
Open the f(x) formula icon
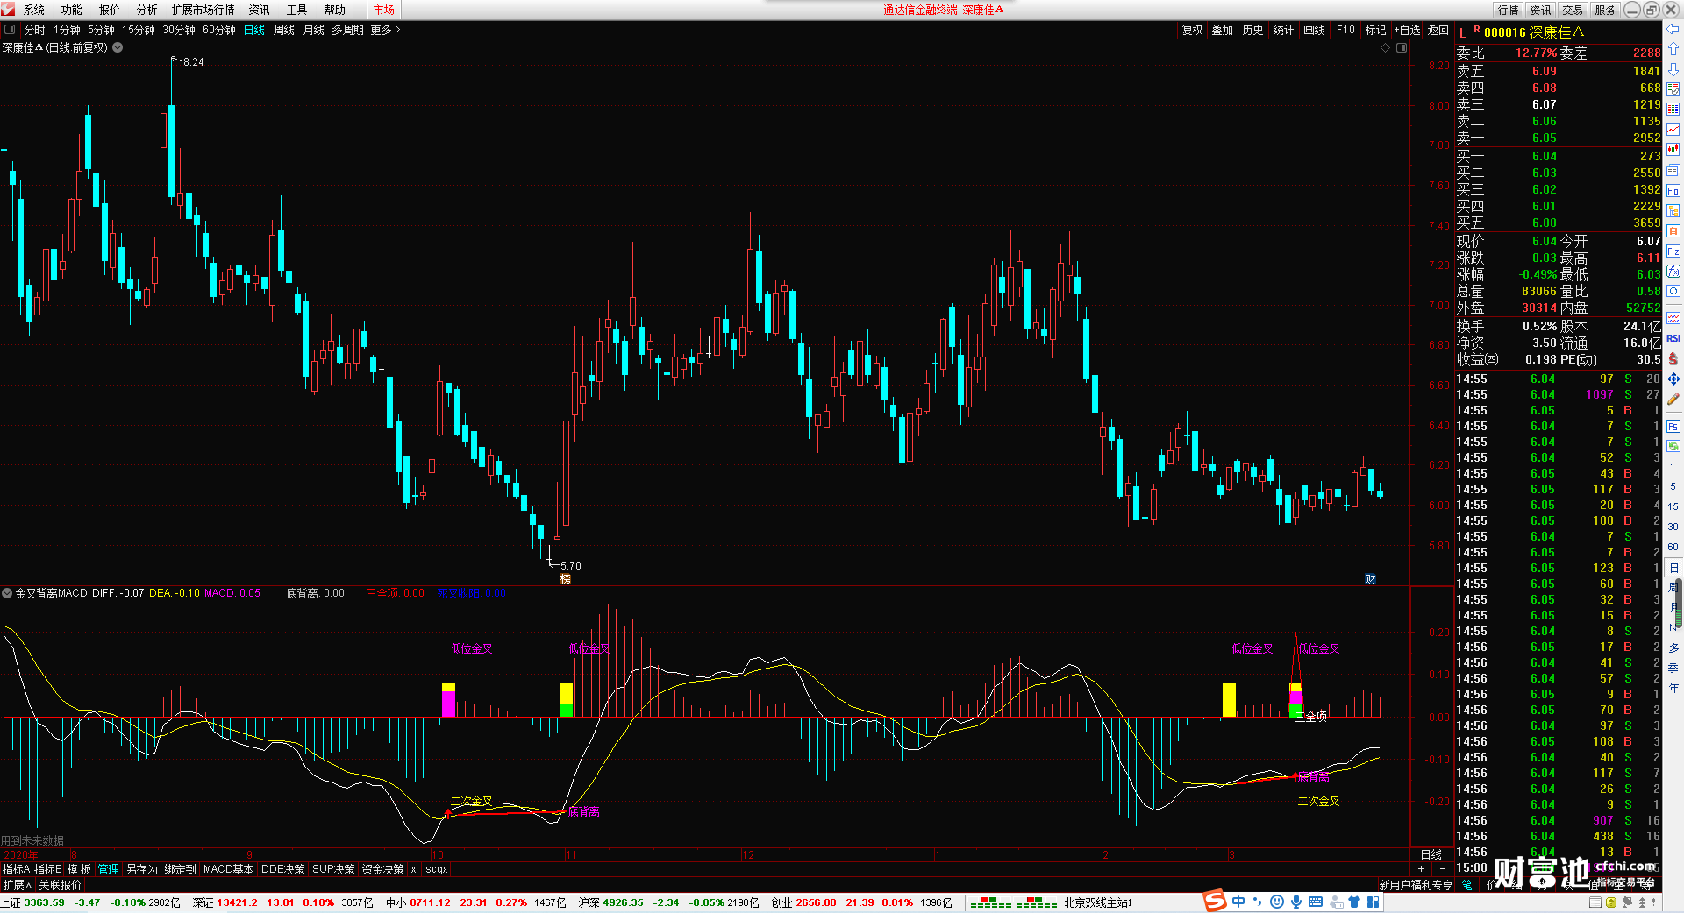point(1673,272)
